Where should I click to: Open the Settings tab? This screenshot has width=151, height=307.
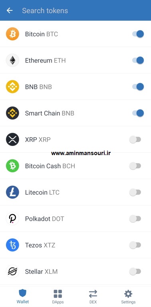coord(128,296)
